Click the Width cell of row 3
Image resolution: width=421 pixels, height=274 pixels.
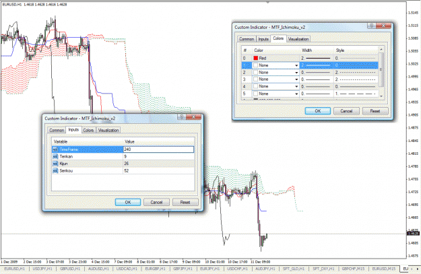[317, 79]
